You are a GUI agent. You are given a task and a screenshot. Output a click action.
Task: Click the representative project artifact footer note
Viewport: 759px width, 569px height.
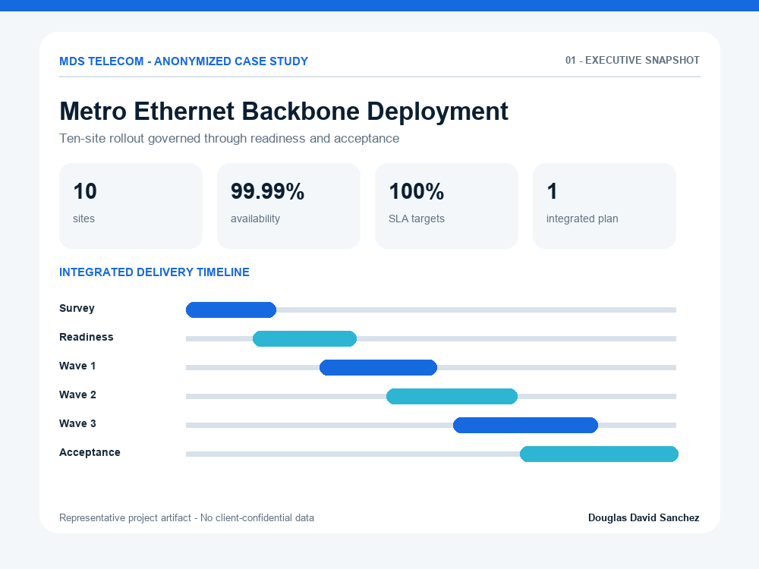pyautogui.click(x=187, y=517)
